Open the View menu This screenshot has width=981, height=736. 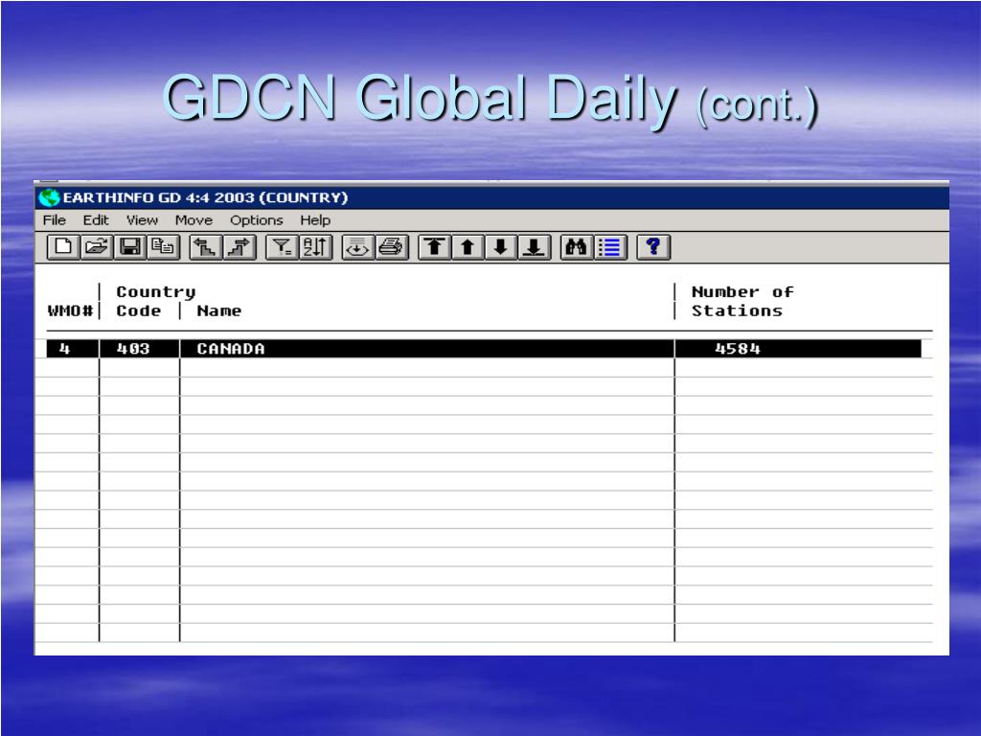tap(142, 220)
